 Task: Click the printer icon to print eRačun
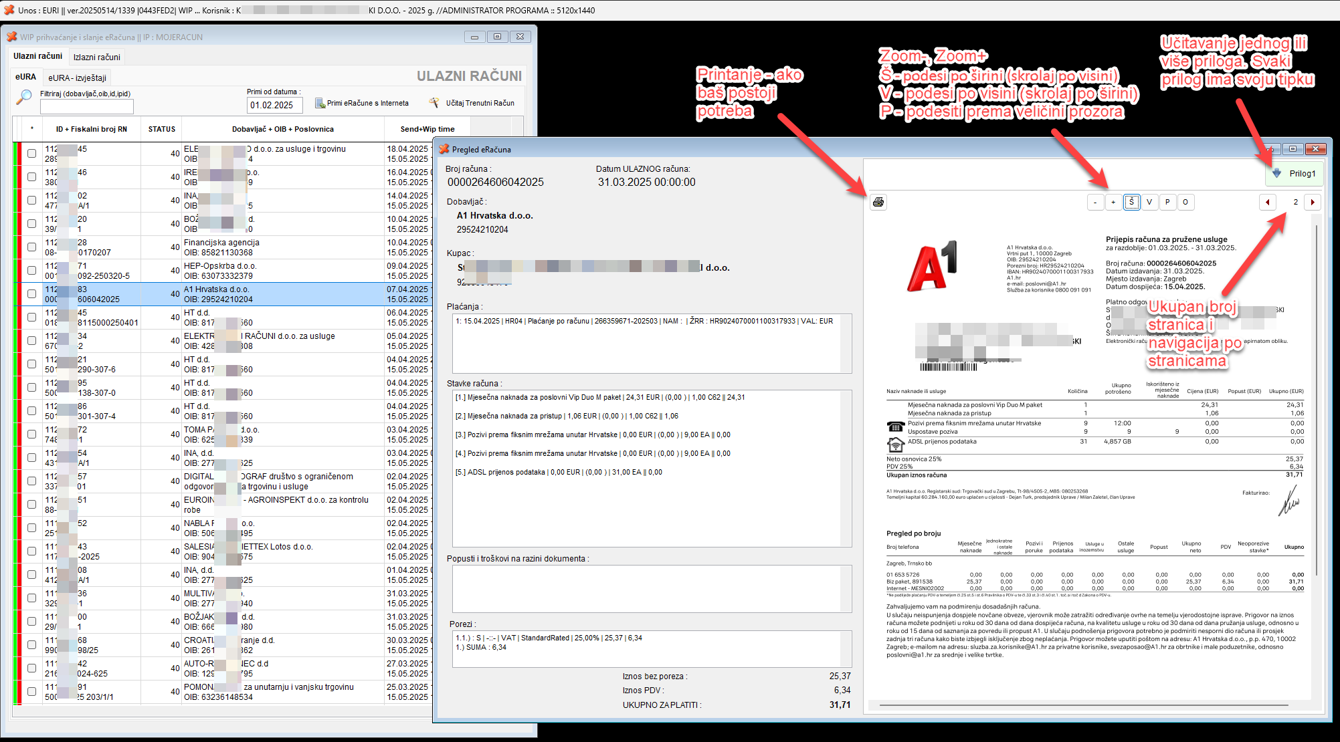(x=878, y=202)
